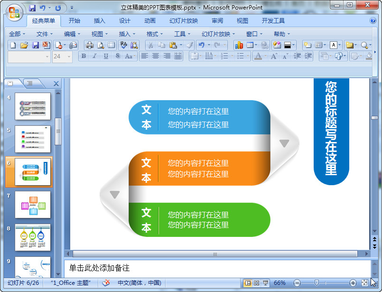This screenshot has width=382, height=292.
Task: Open quick access toolbar customize arrow
Action: point(72,8)
